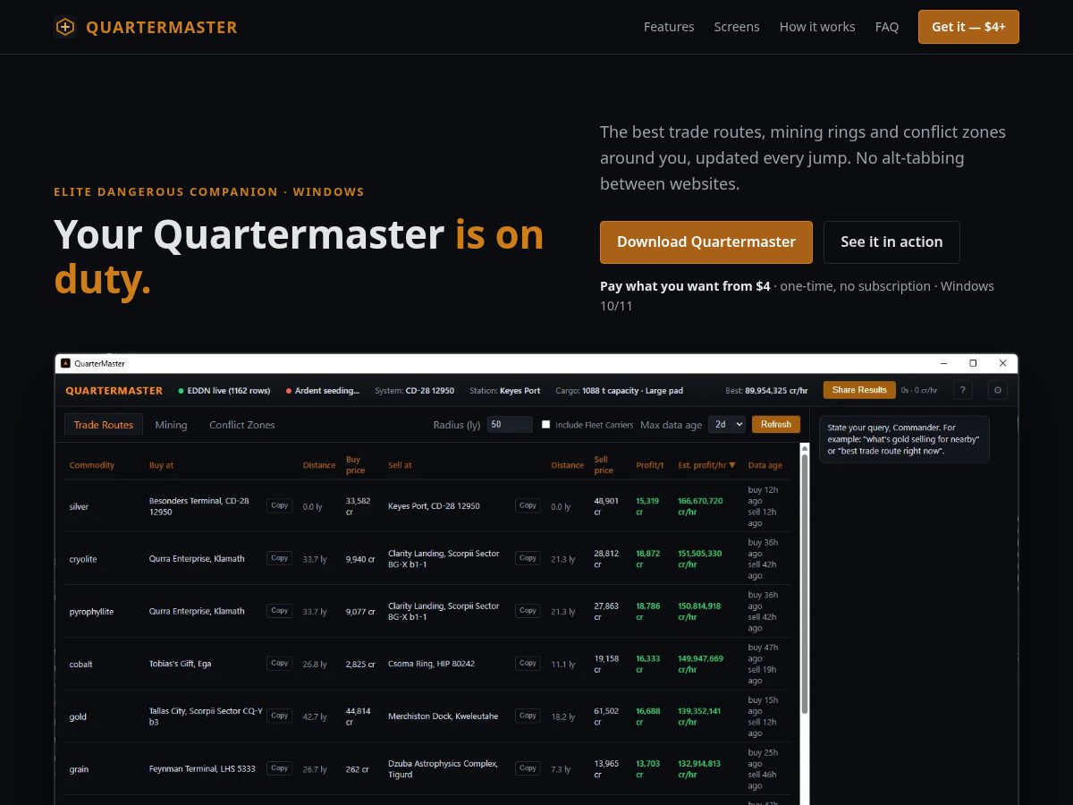Switch to the Conflict Zones tab
Screen dimensions: 1073x805
pos(242,425)
